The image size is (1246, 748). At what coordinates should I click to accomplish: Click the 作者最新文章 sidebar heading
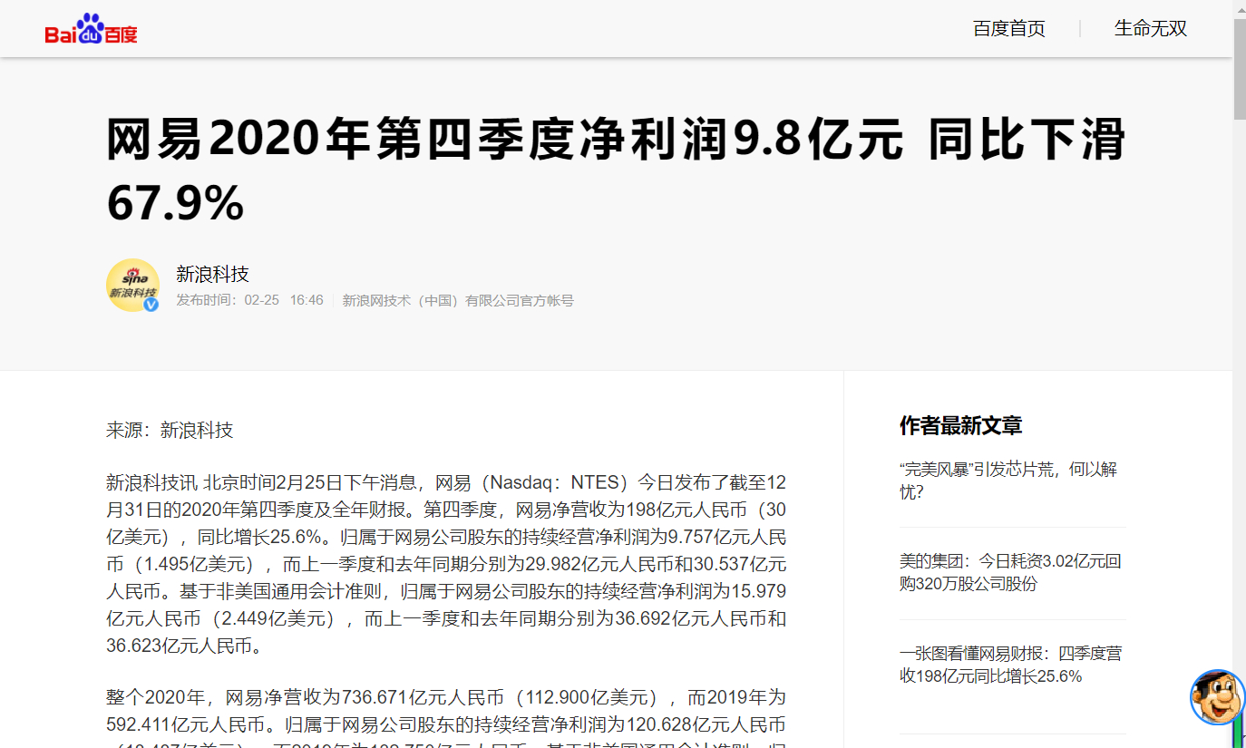click(960, 425)
